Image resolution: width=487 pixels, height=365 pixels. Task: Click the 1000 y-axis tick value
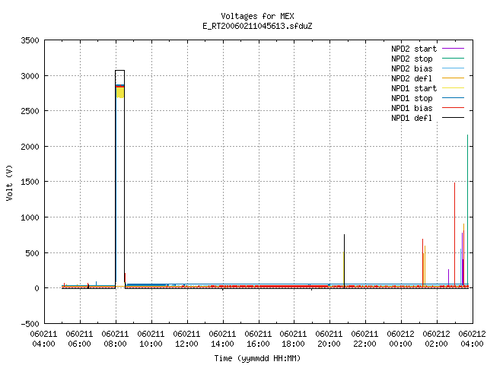(30, 217)
